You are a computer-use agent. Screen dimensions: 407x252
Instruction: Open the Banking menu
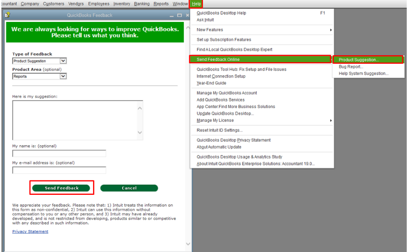coord(142,4)
